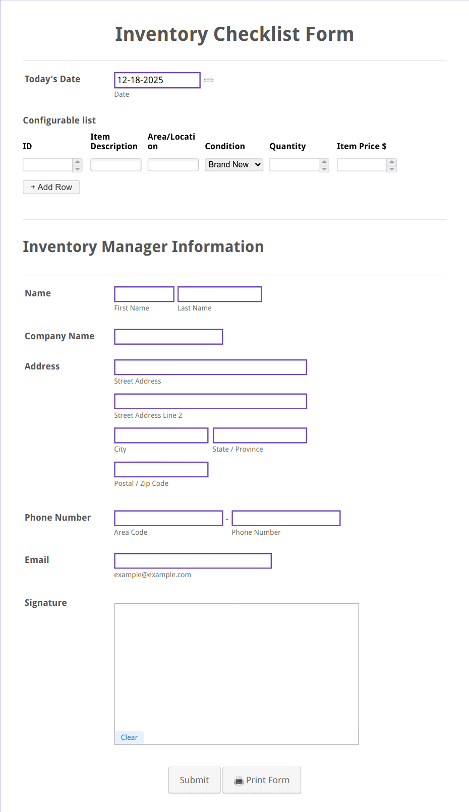Activate the Print Form button
Screen dimensions: 469x812
coord(261,780)
